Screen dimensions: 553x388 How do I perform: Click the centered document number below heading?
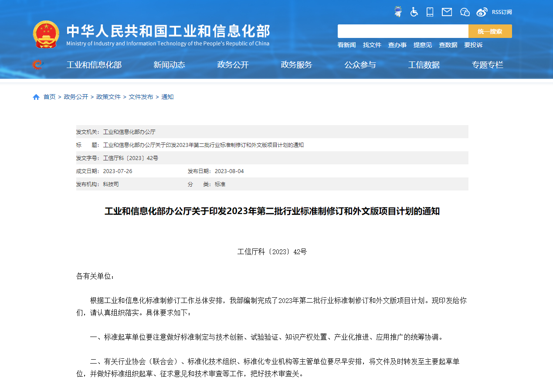click(272, 252)
